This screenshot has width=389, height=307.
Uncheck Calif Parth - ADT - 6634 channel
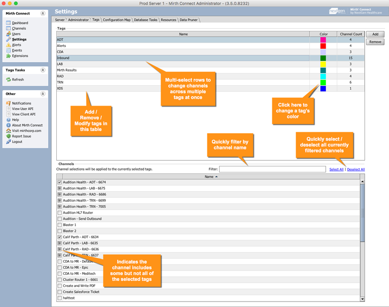click(60, 237)
